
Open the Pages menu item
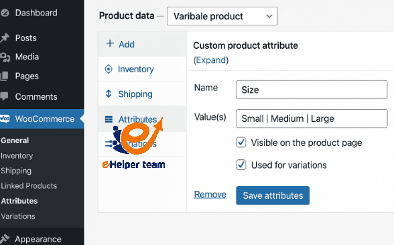tap(27, 76)
